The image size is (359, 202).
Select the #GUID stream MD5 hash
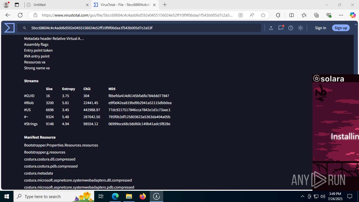click(x=139, y=96)
